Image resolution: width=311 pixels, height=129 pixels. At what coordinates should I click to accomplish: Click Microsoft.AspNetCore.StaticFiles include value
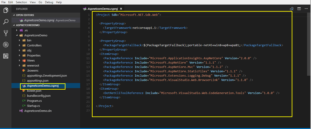pos(179,71)
